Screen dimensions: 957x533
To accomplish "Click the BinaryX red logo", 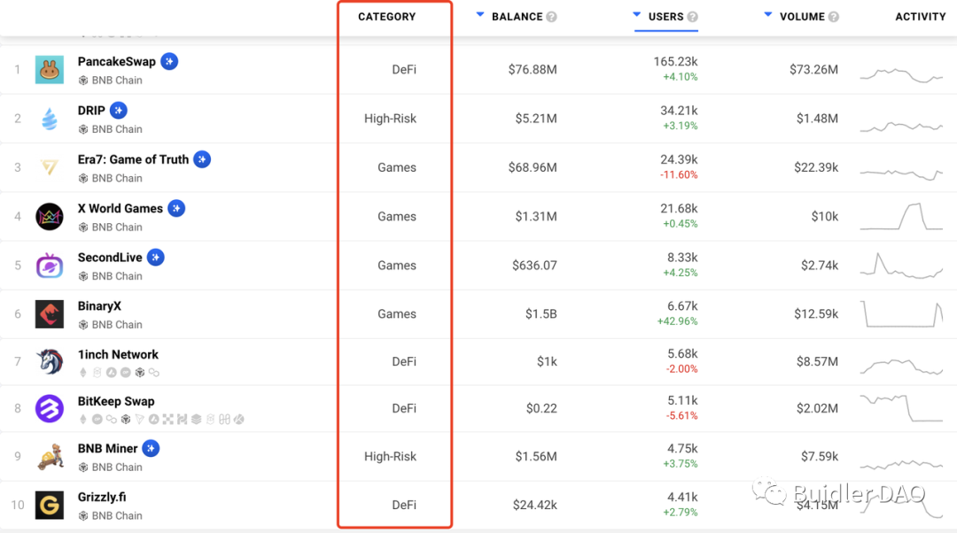I will [50, 314].
